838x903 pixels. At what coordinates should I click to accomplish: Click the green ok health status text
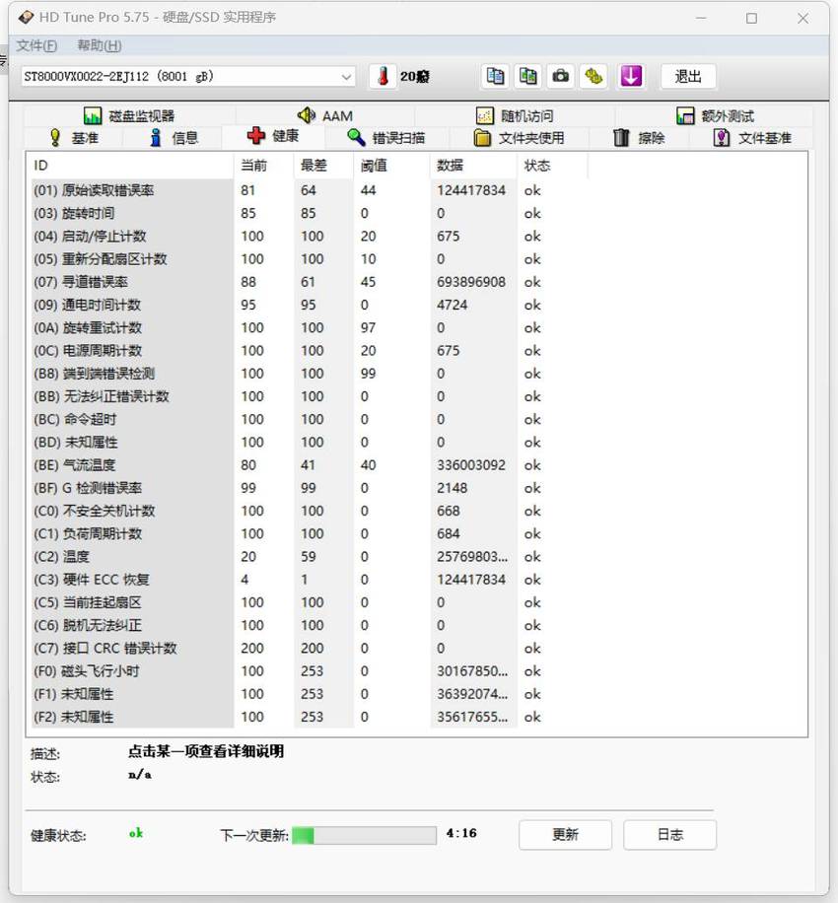click(136, 833)
